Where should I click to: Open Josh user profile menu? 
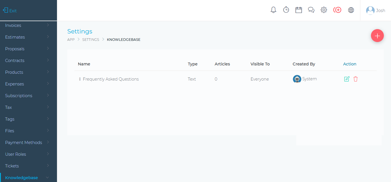click(x=376, y=11)
